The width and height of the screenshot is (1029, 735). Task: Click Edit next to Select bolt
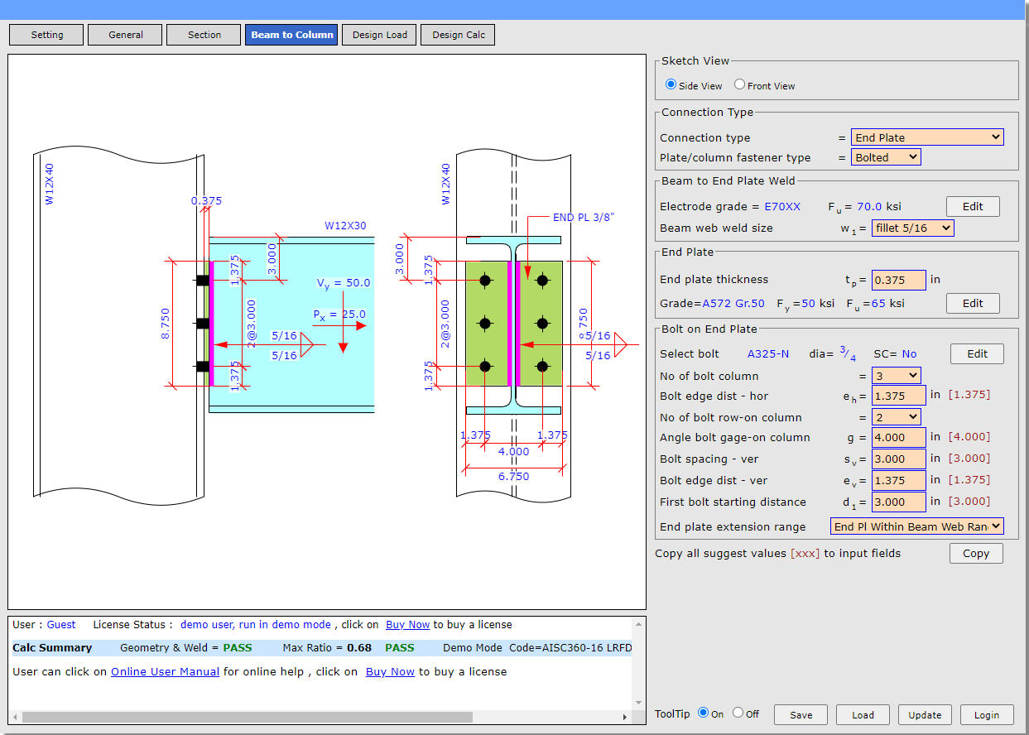977,353
